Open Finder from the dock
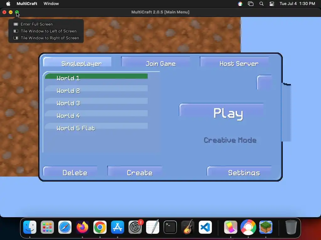 coord(30,227)
